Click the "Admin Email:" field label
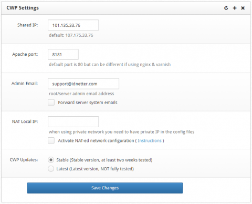Screen dimensions: 252x204 tap(25, 84)
